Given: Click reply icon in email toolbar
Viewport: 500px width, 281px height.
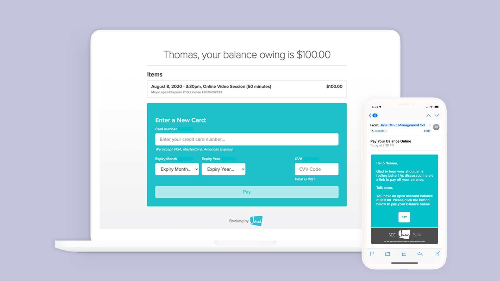Looking at the screenshot, I should tap(420, 254).
